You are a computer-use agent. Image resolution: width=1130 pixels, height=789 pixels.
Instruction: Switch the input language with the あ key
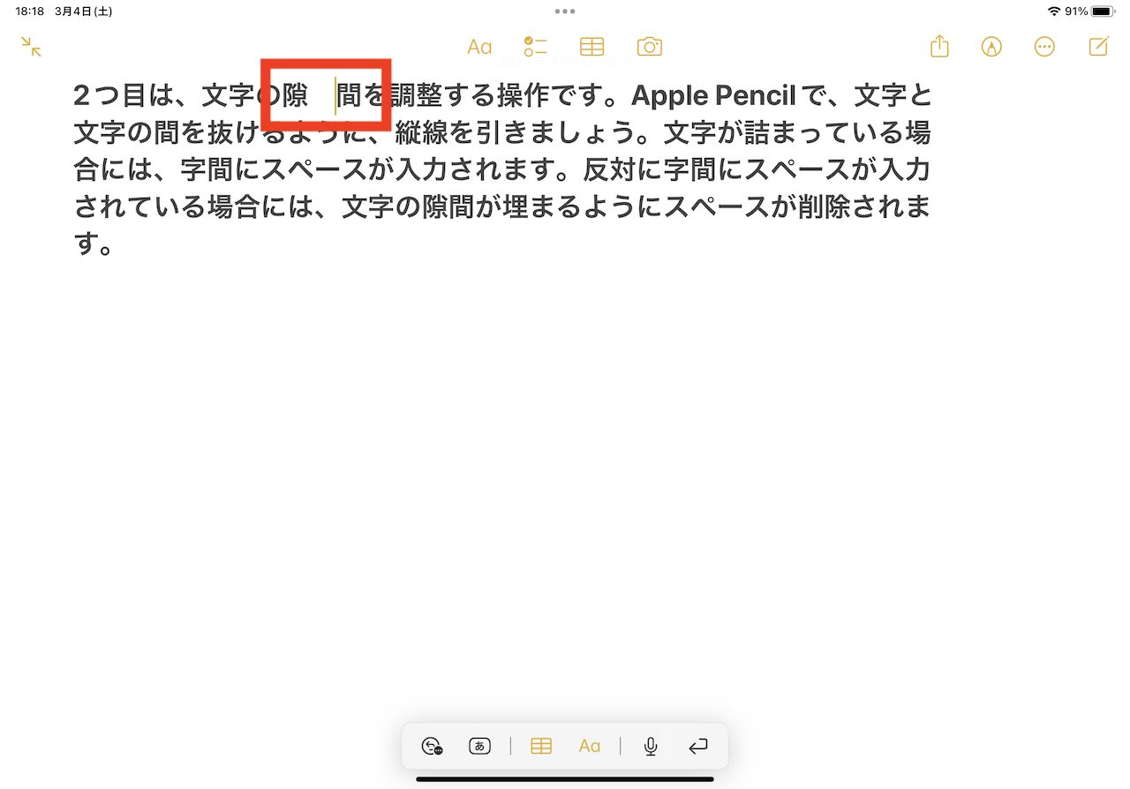click(478, 747)
